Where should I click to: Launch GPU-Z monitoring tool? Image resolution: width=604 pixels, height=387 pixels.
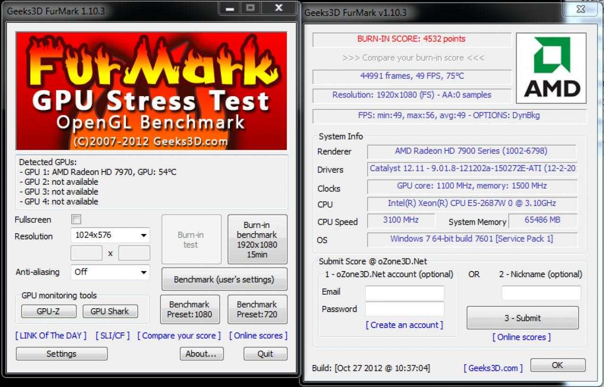[49, 311]
